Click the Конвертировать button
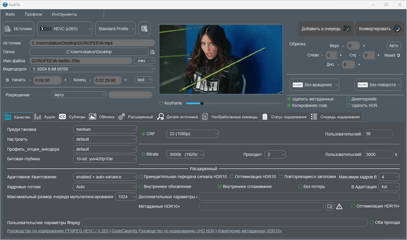Image resolution: width=407 pixels, height=240 pixels. pos(380,29)
